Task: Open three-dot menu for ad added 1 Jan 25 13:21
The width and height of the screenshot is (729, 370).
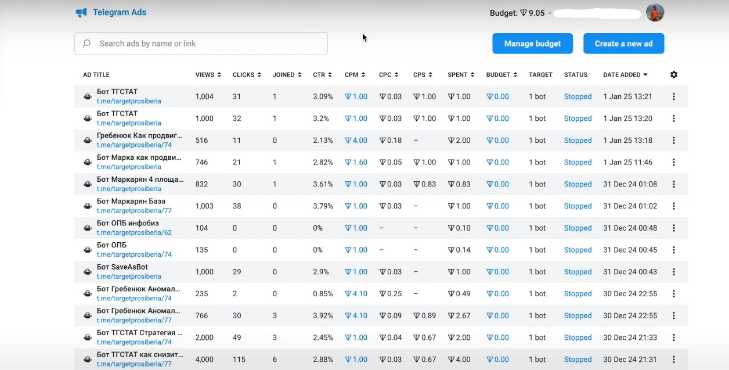Action: [674, 96]
